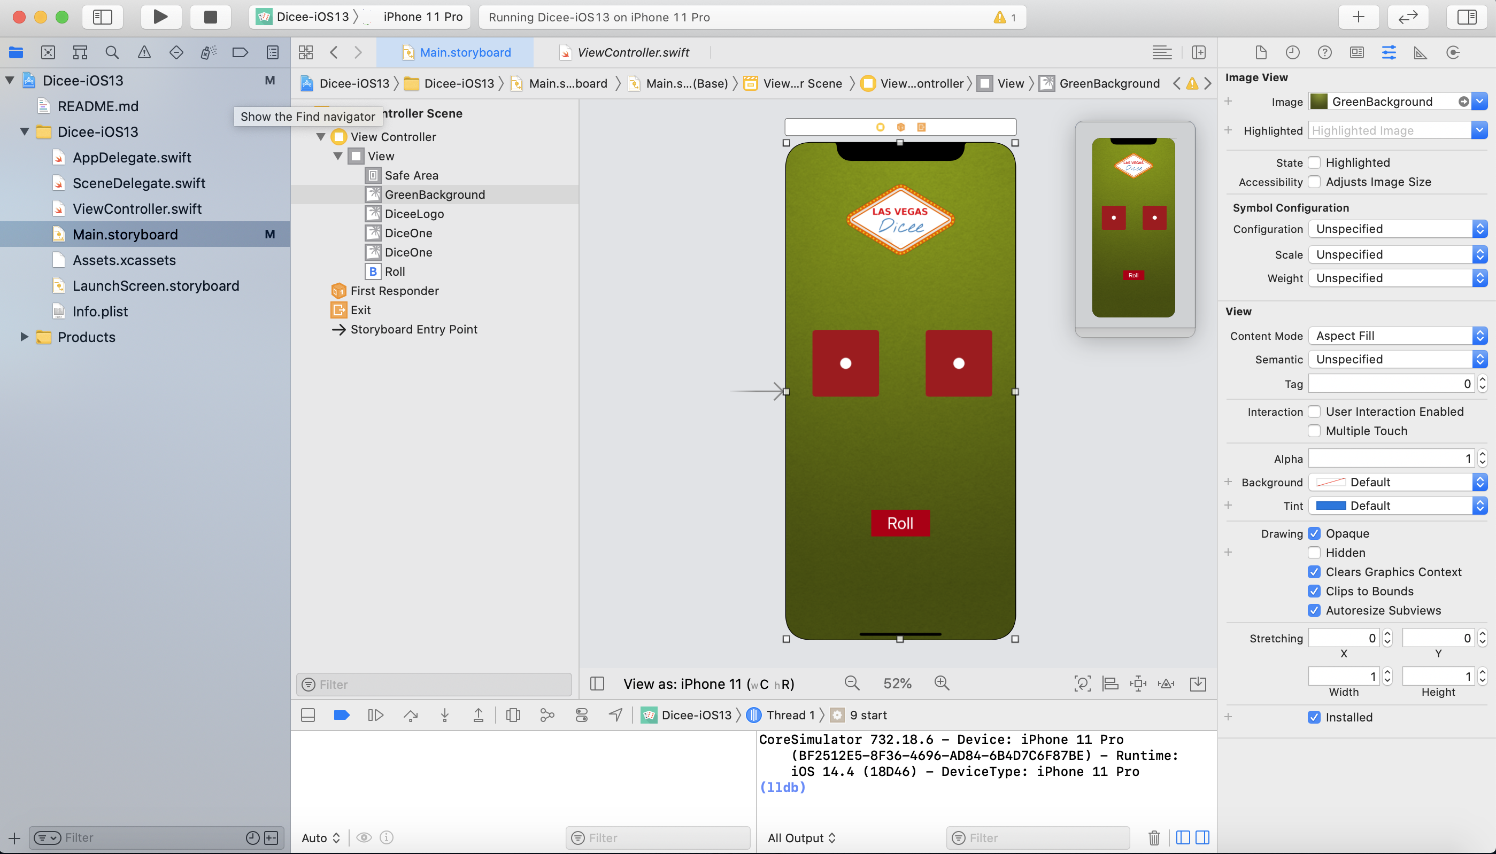Toggle the Hidden drawing checkbox
1496x854 pixels.
pyautogui.click(x=1315, y=553)
